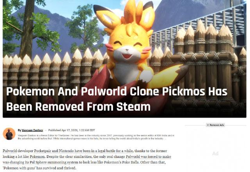The height and width of the screenshot is (172, 250).
Task: Follow the first Palworld link in the article
Action: pos(10,151)
